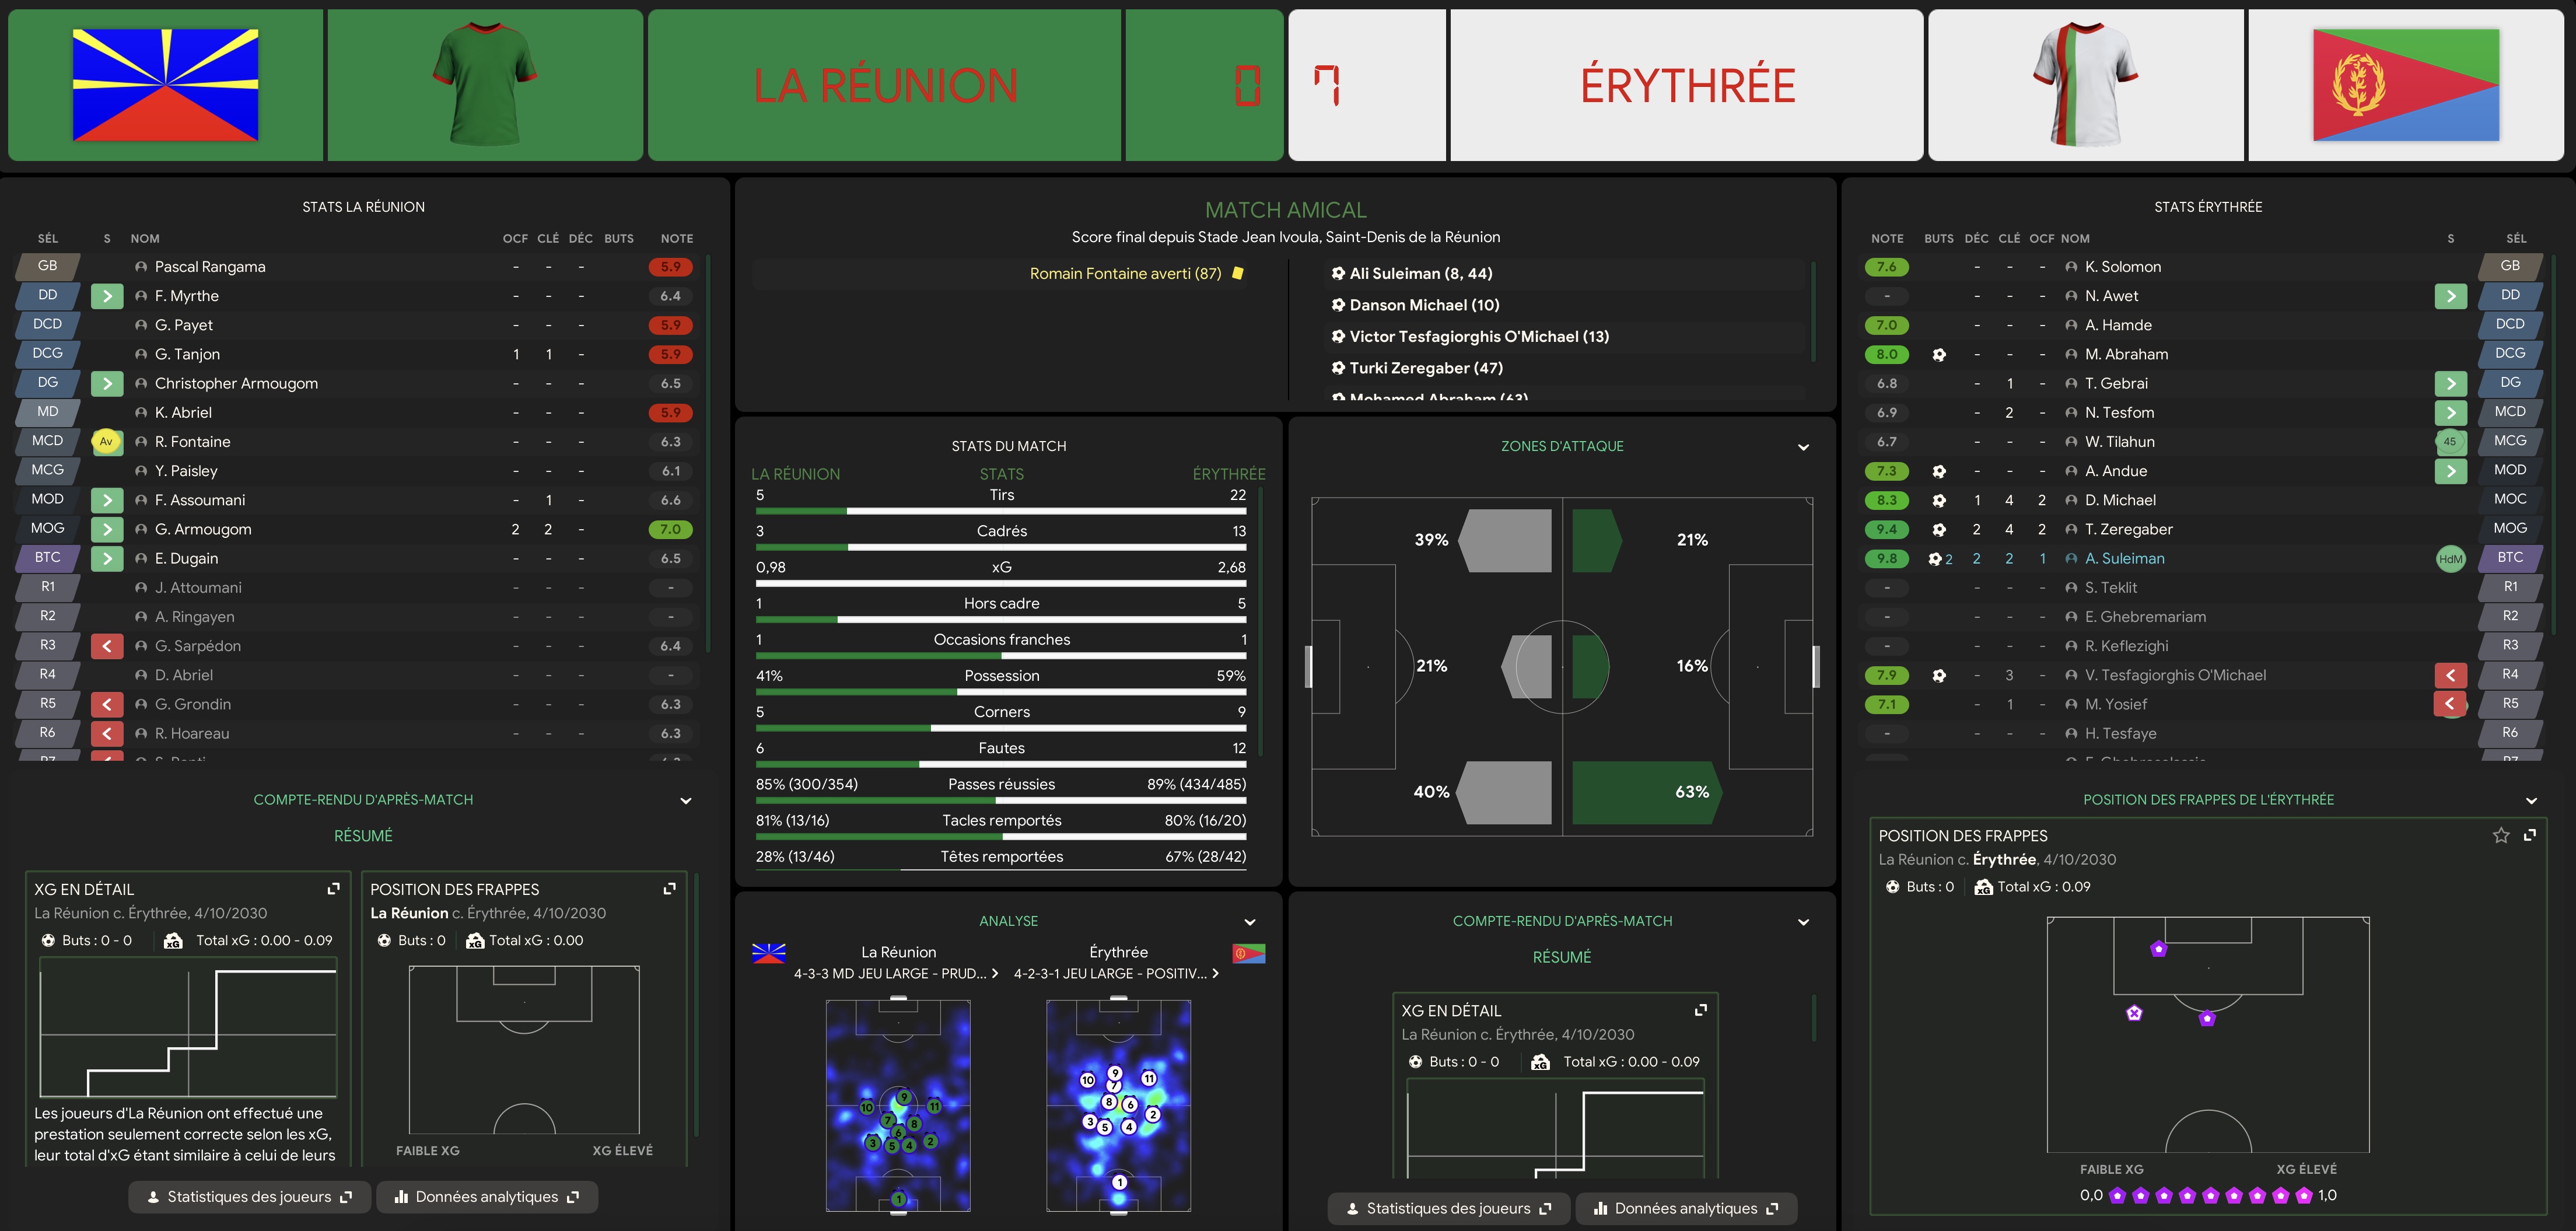Click the 45 minute badge for W. Tilahun

click(2450, 441)
